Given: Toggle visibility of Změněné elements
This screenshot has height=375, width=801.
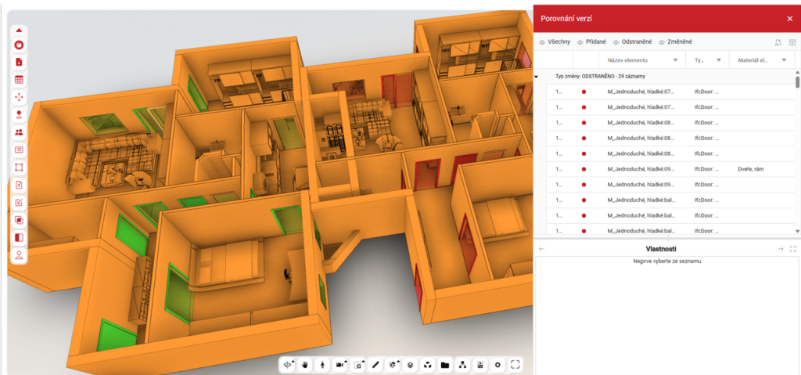Looking at the screenshot, I should [x=675, y=41].
